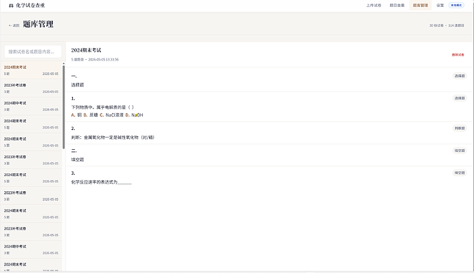Click the 选择题 tag on section 一

click(x=460, y=76)
